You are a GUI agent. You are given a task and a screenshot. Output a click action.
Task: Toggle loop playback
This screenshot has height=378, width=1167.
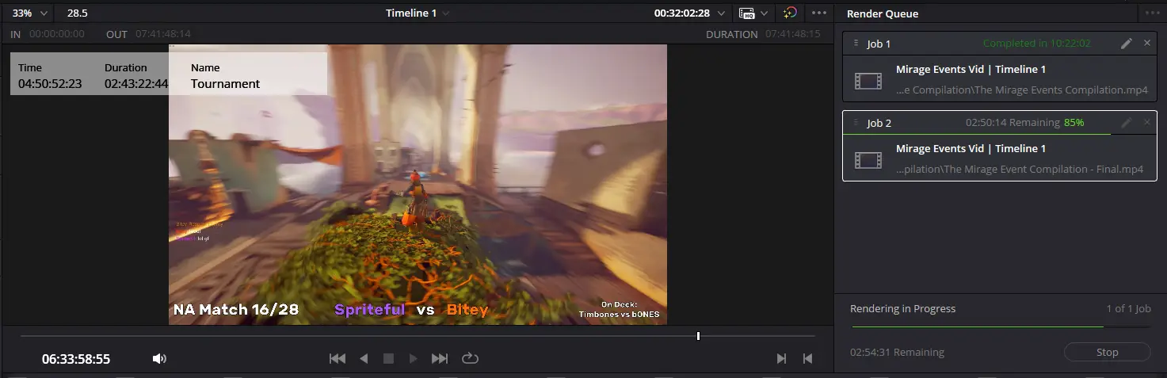pos(470,358)
